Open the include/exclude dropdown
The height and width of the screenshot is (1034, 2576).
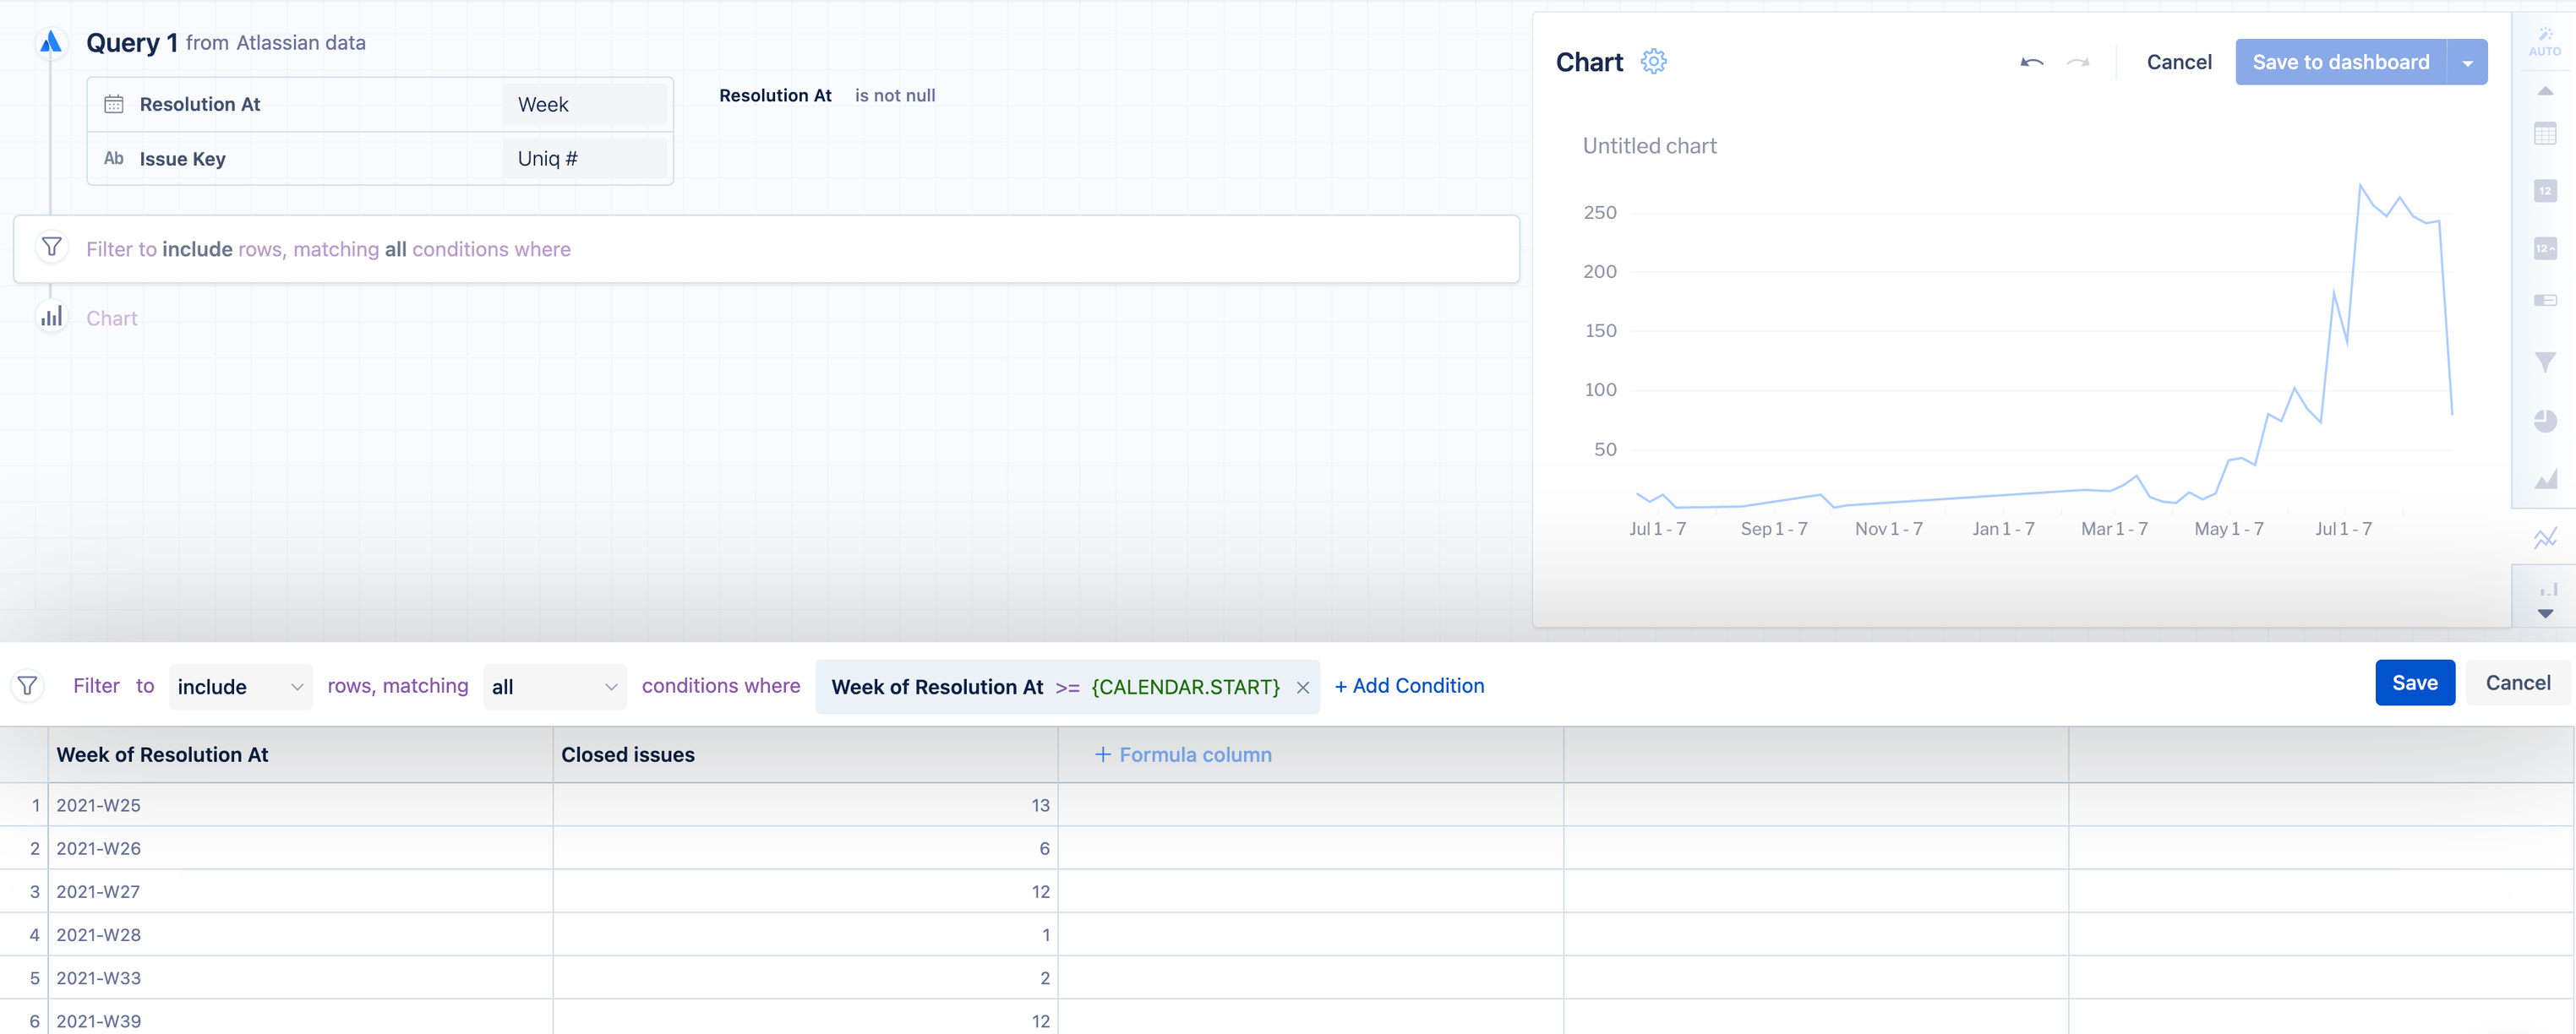(x=240, y=687)
